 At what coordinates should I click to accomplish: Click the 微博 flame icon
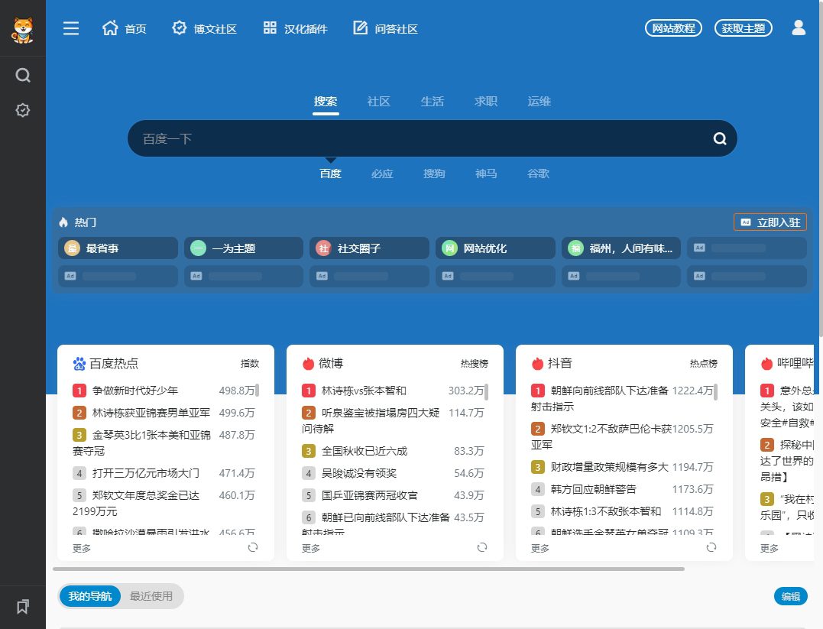(308, 363)
